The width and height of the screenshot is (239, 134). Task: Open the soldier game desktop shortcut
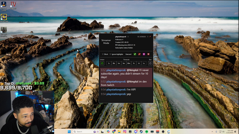click(4, 32)
